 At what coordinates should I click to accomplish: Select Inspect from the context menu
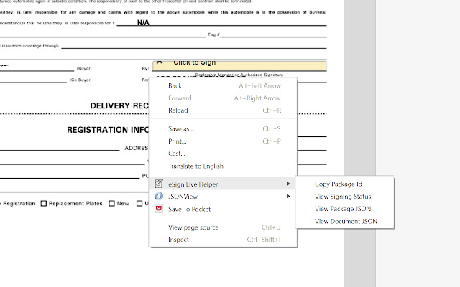pos(223,240)
